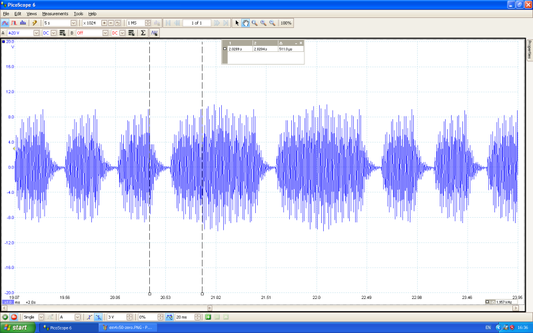Grab second time ruler handle at bottom
Viewport: 533px width, 333px height.
[x=203, y=294]
